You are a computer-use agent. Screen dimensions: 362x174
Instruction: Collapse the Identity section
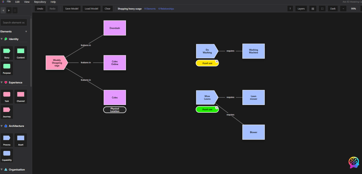click(x=2, y=39)
